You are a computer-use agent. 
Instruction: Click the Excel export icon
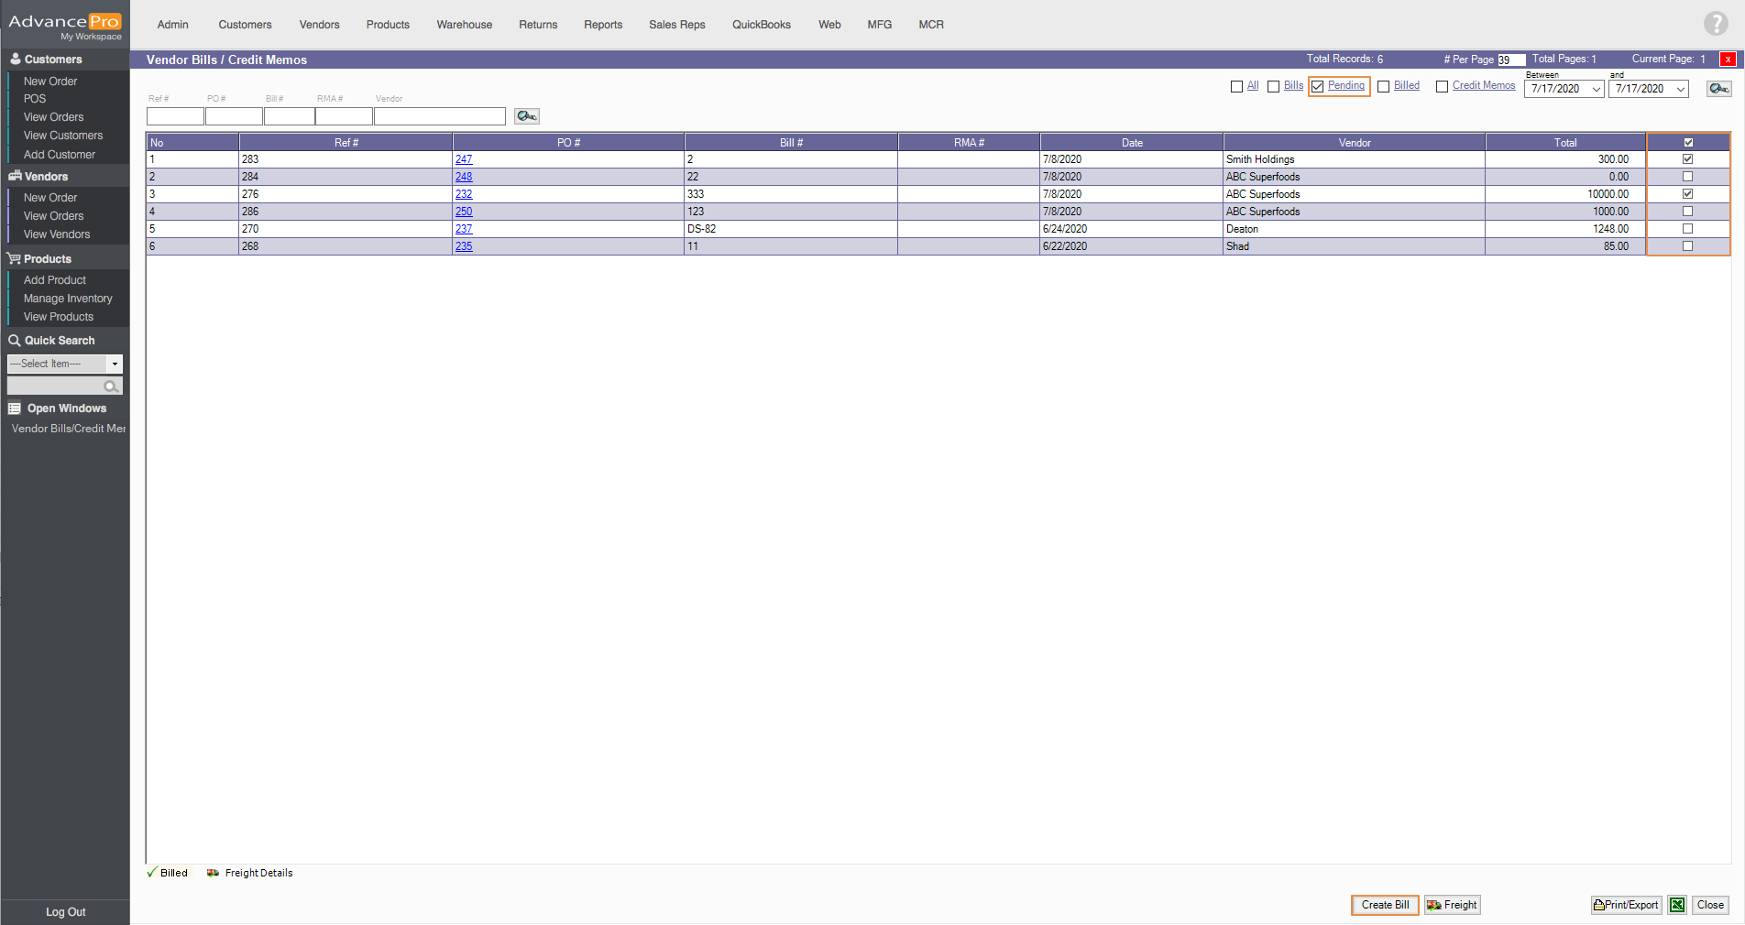(1677, 905)
